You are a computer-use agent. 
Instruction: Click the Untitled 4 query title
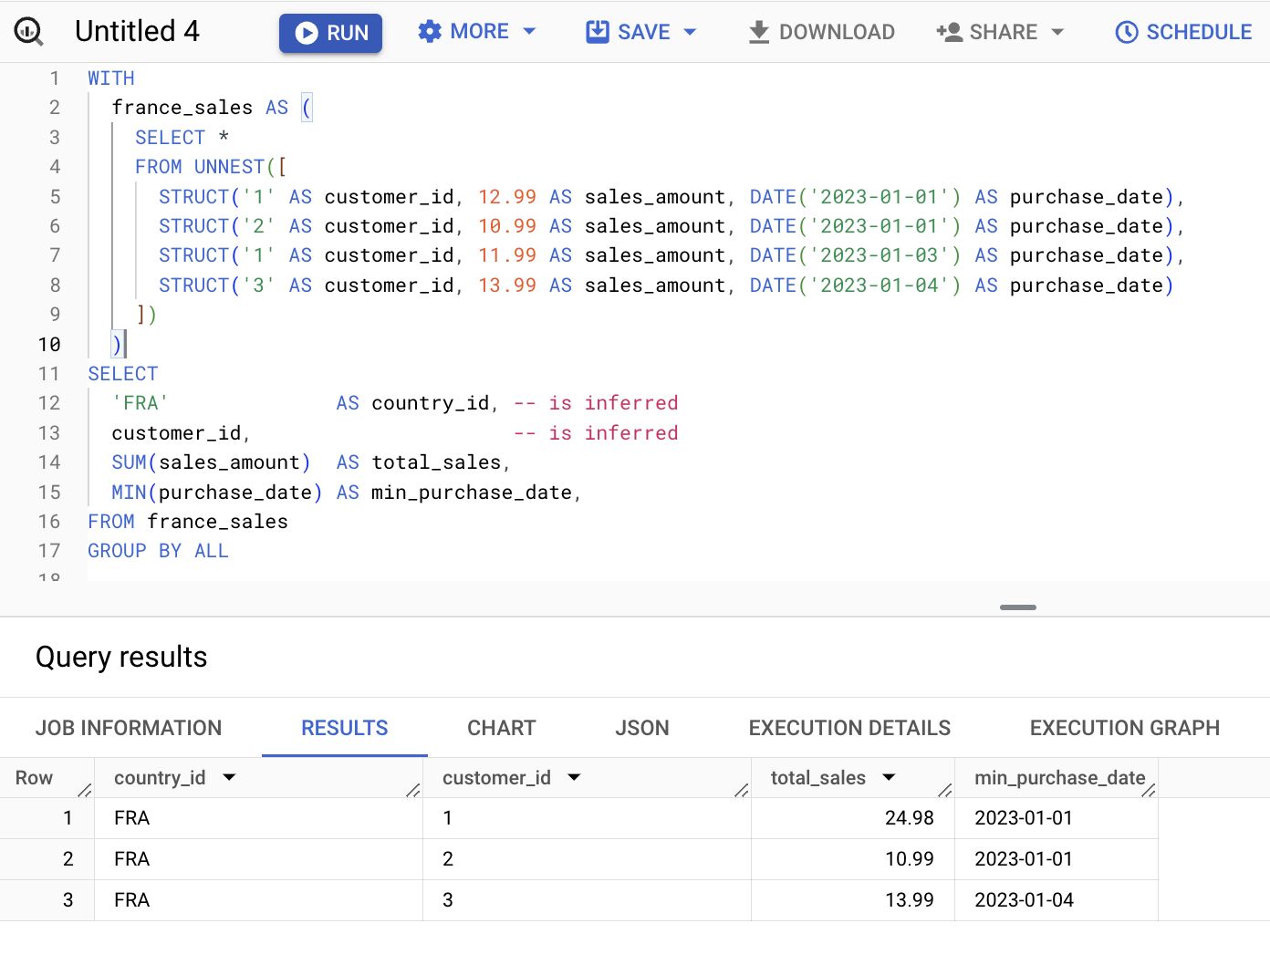(138, 30)
